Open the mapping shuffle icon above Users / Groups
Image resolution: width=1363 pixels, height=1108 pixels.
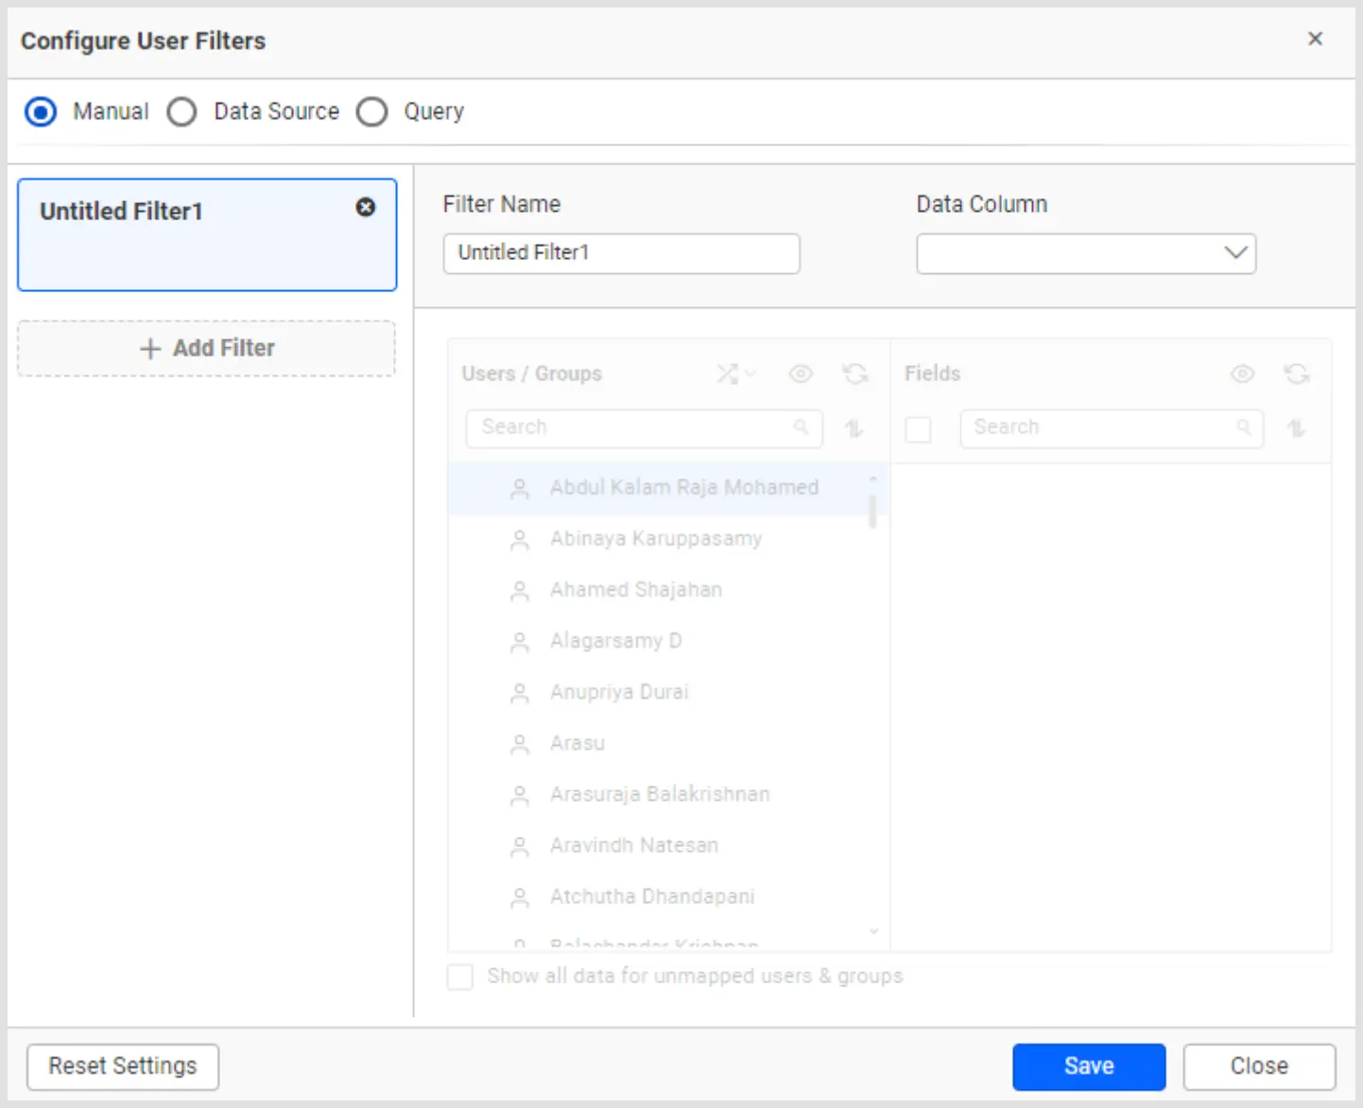click(728, 373)
